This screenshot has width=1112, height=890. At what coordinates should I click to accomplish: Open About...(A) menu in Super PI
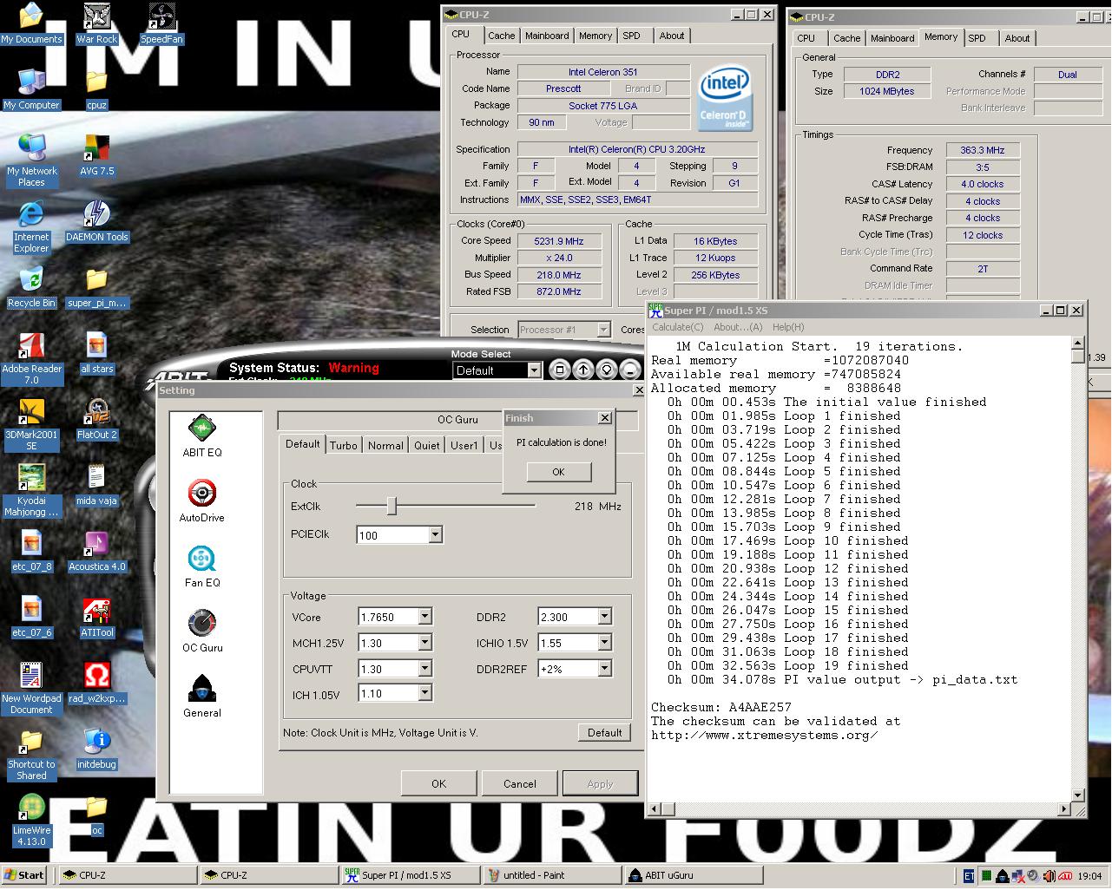(738, 327)
